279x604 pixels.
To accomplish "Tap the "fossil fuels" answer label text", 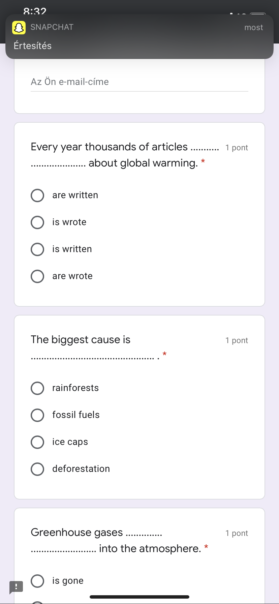I will (76, 415).
